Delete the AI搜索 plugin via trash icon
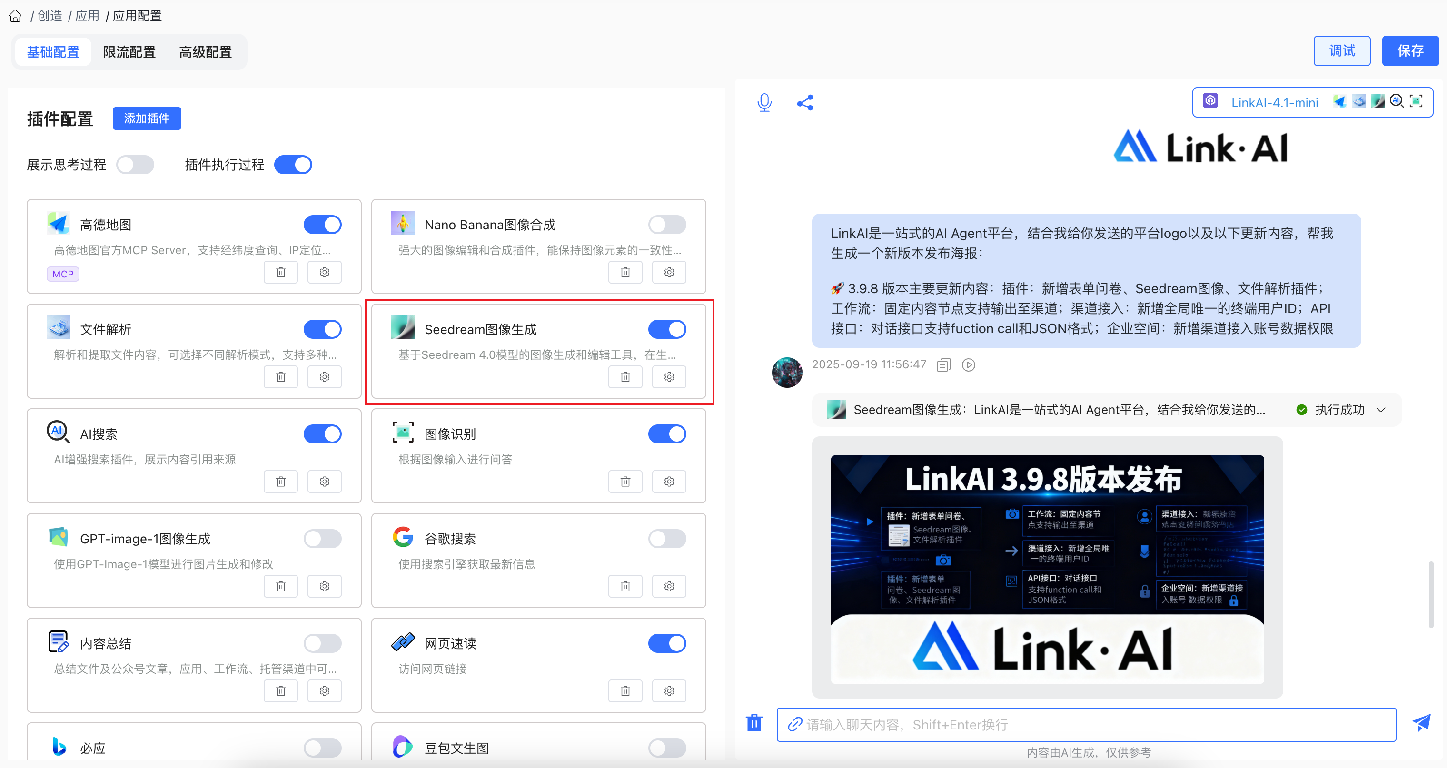 [281, 482]
